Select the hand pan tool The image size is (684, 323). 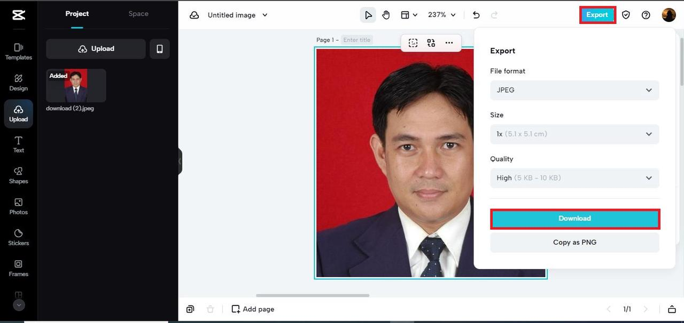point(386,15)
